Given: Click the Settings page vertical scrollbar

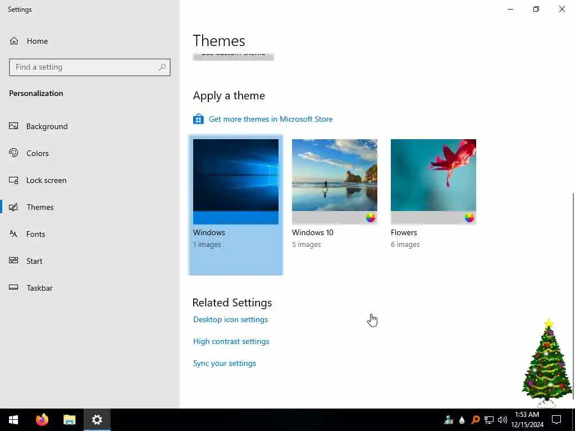Looking at the screenshot, I should [573, 296].
